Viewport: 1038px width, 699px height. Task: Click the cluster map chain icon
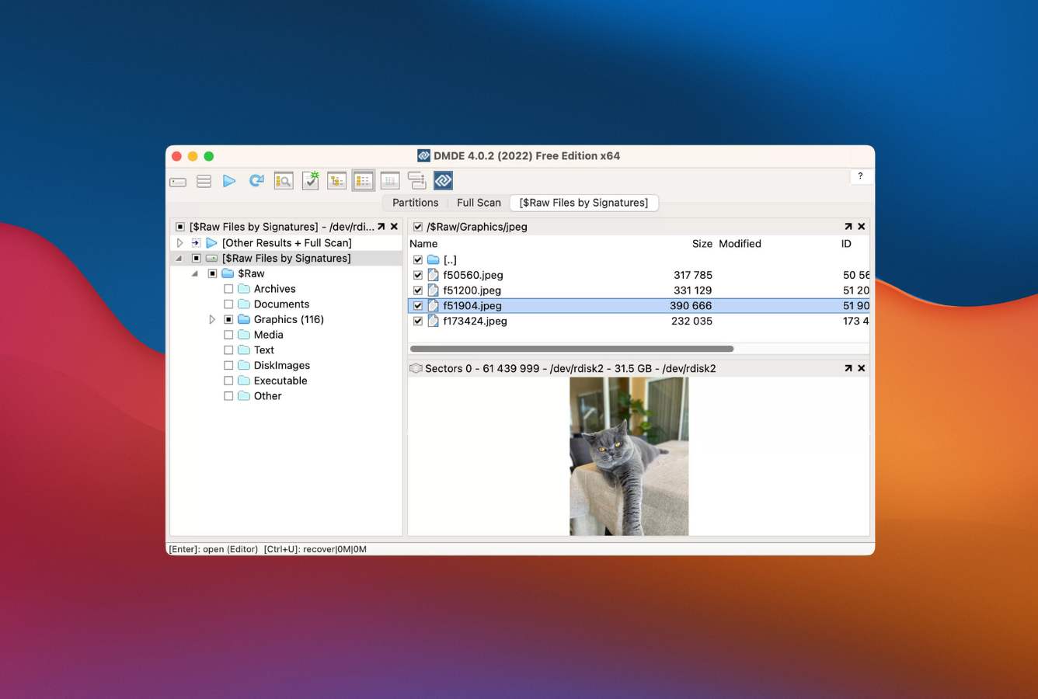[416, 181]
